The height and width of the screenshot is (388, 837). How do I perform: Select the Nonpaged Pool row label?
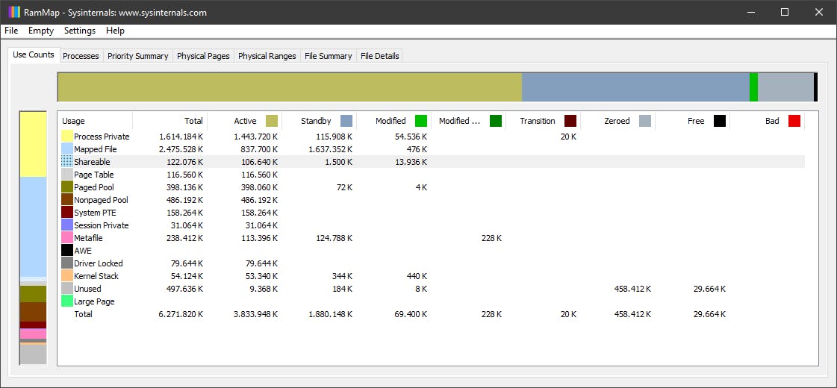click(x=101, y=200)
